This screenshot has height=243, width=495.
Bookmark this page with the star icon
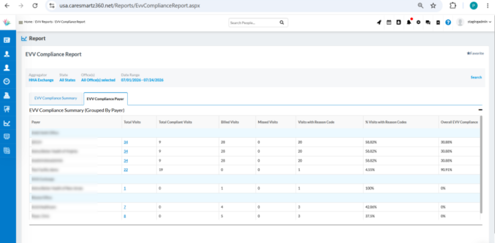pos(433,6)
